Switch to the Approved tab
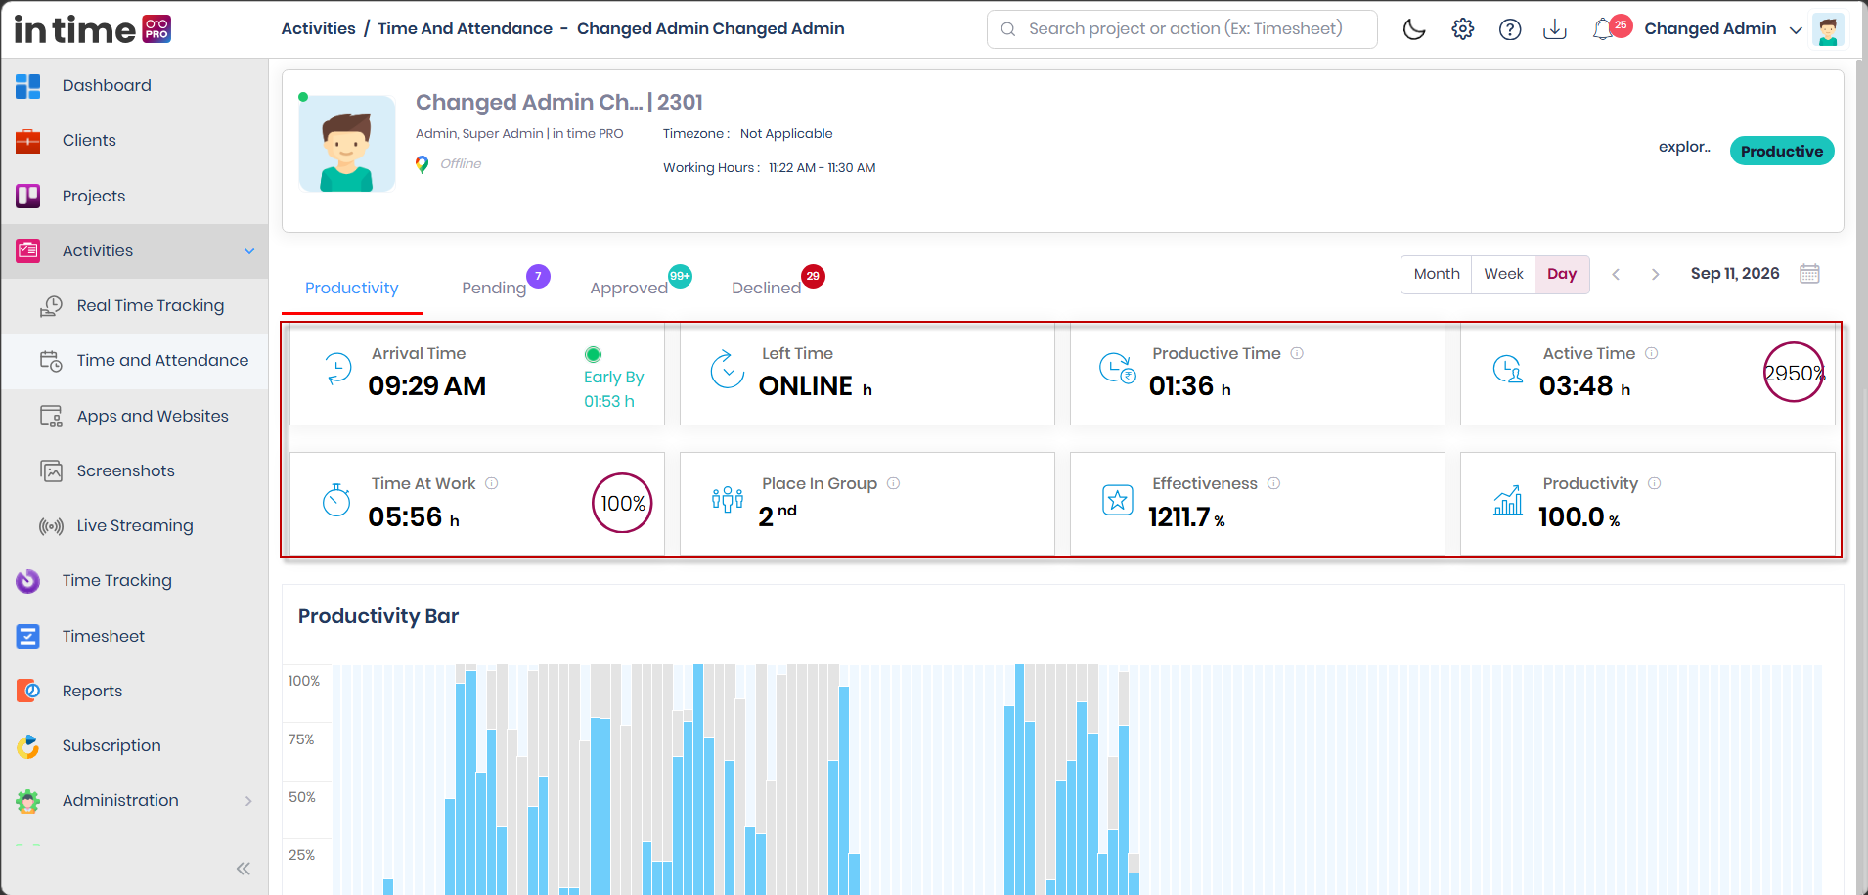This screenshot has width=1868, height=895. tap(629, 289)
